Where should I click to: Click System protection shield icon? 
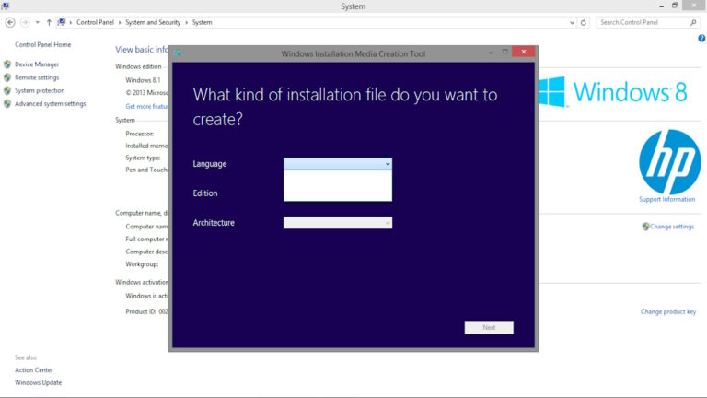click(x=7, y=90)
